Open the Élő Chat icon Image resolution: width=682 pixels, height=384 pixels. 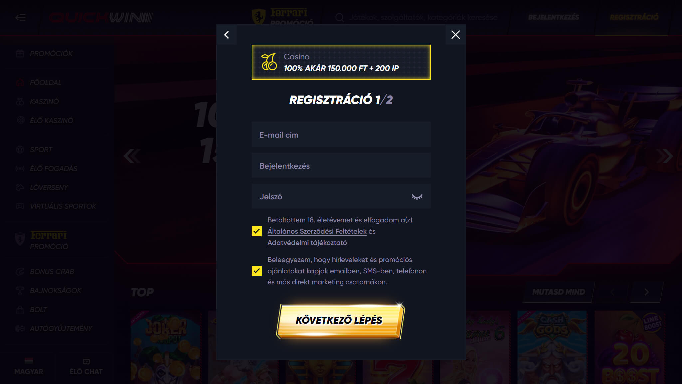pyautogui.click(x=86, y=367)
